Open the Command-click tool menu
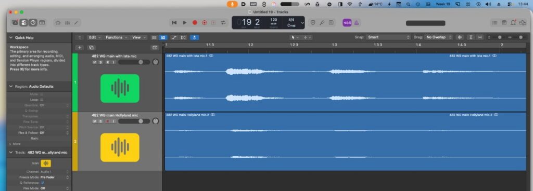The height and width of the screenshot is (191, 533). coord(307,37)
